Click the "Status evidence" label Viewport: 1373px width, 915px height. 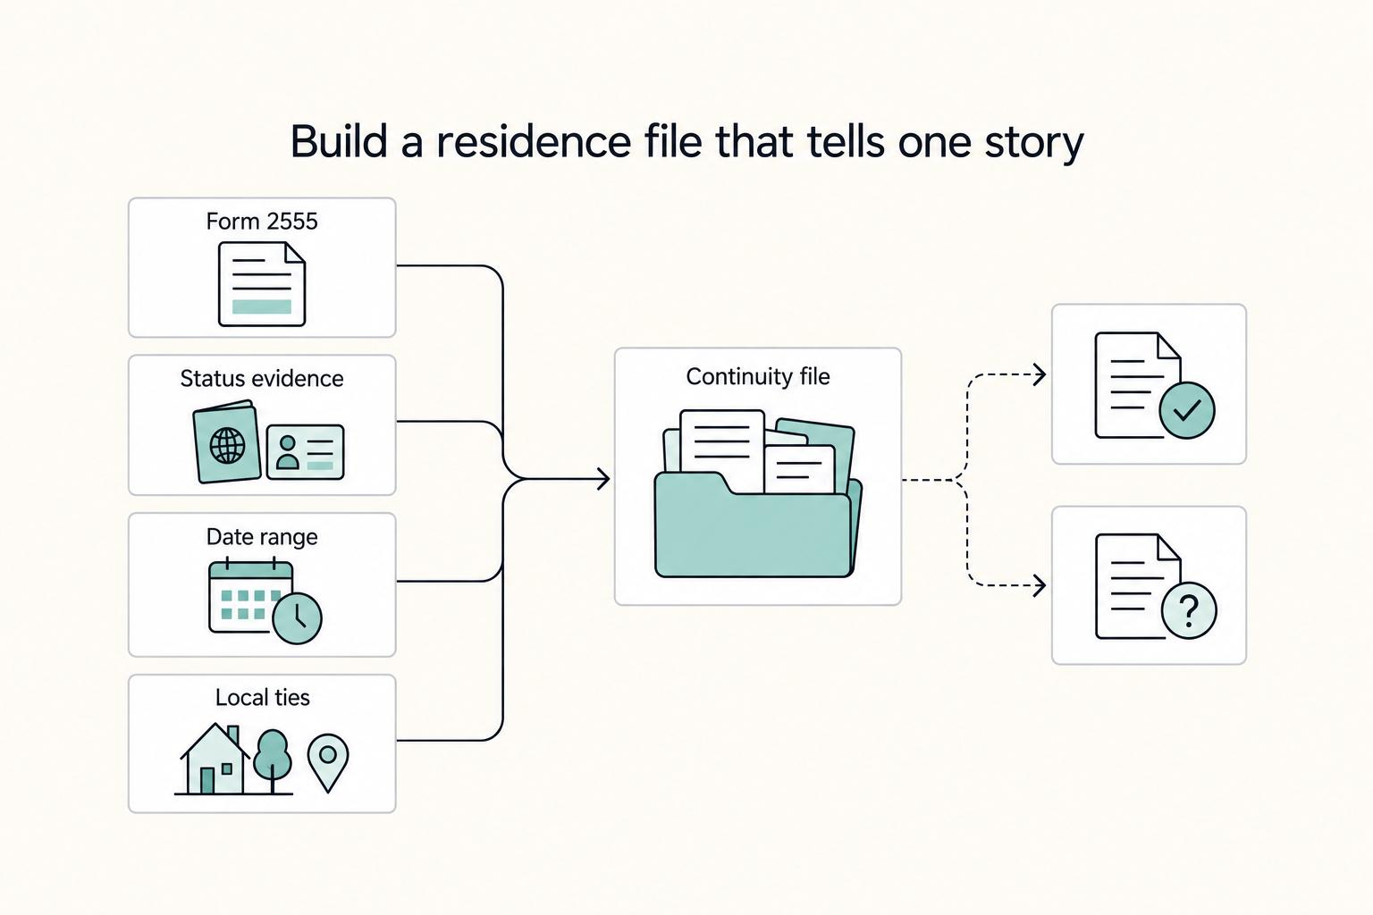262,378
